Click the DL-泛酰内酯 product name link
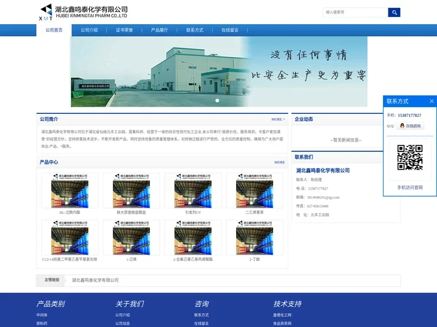This screenshot has height=327, width=437. [x=70, y=213]
